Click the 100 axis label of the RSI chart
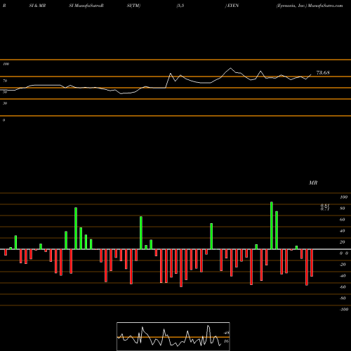351x351 pixels. click(x=6, y=64)
